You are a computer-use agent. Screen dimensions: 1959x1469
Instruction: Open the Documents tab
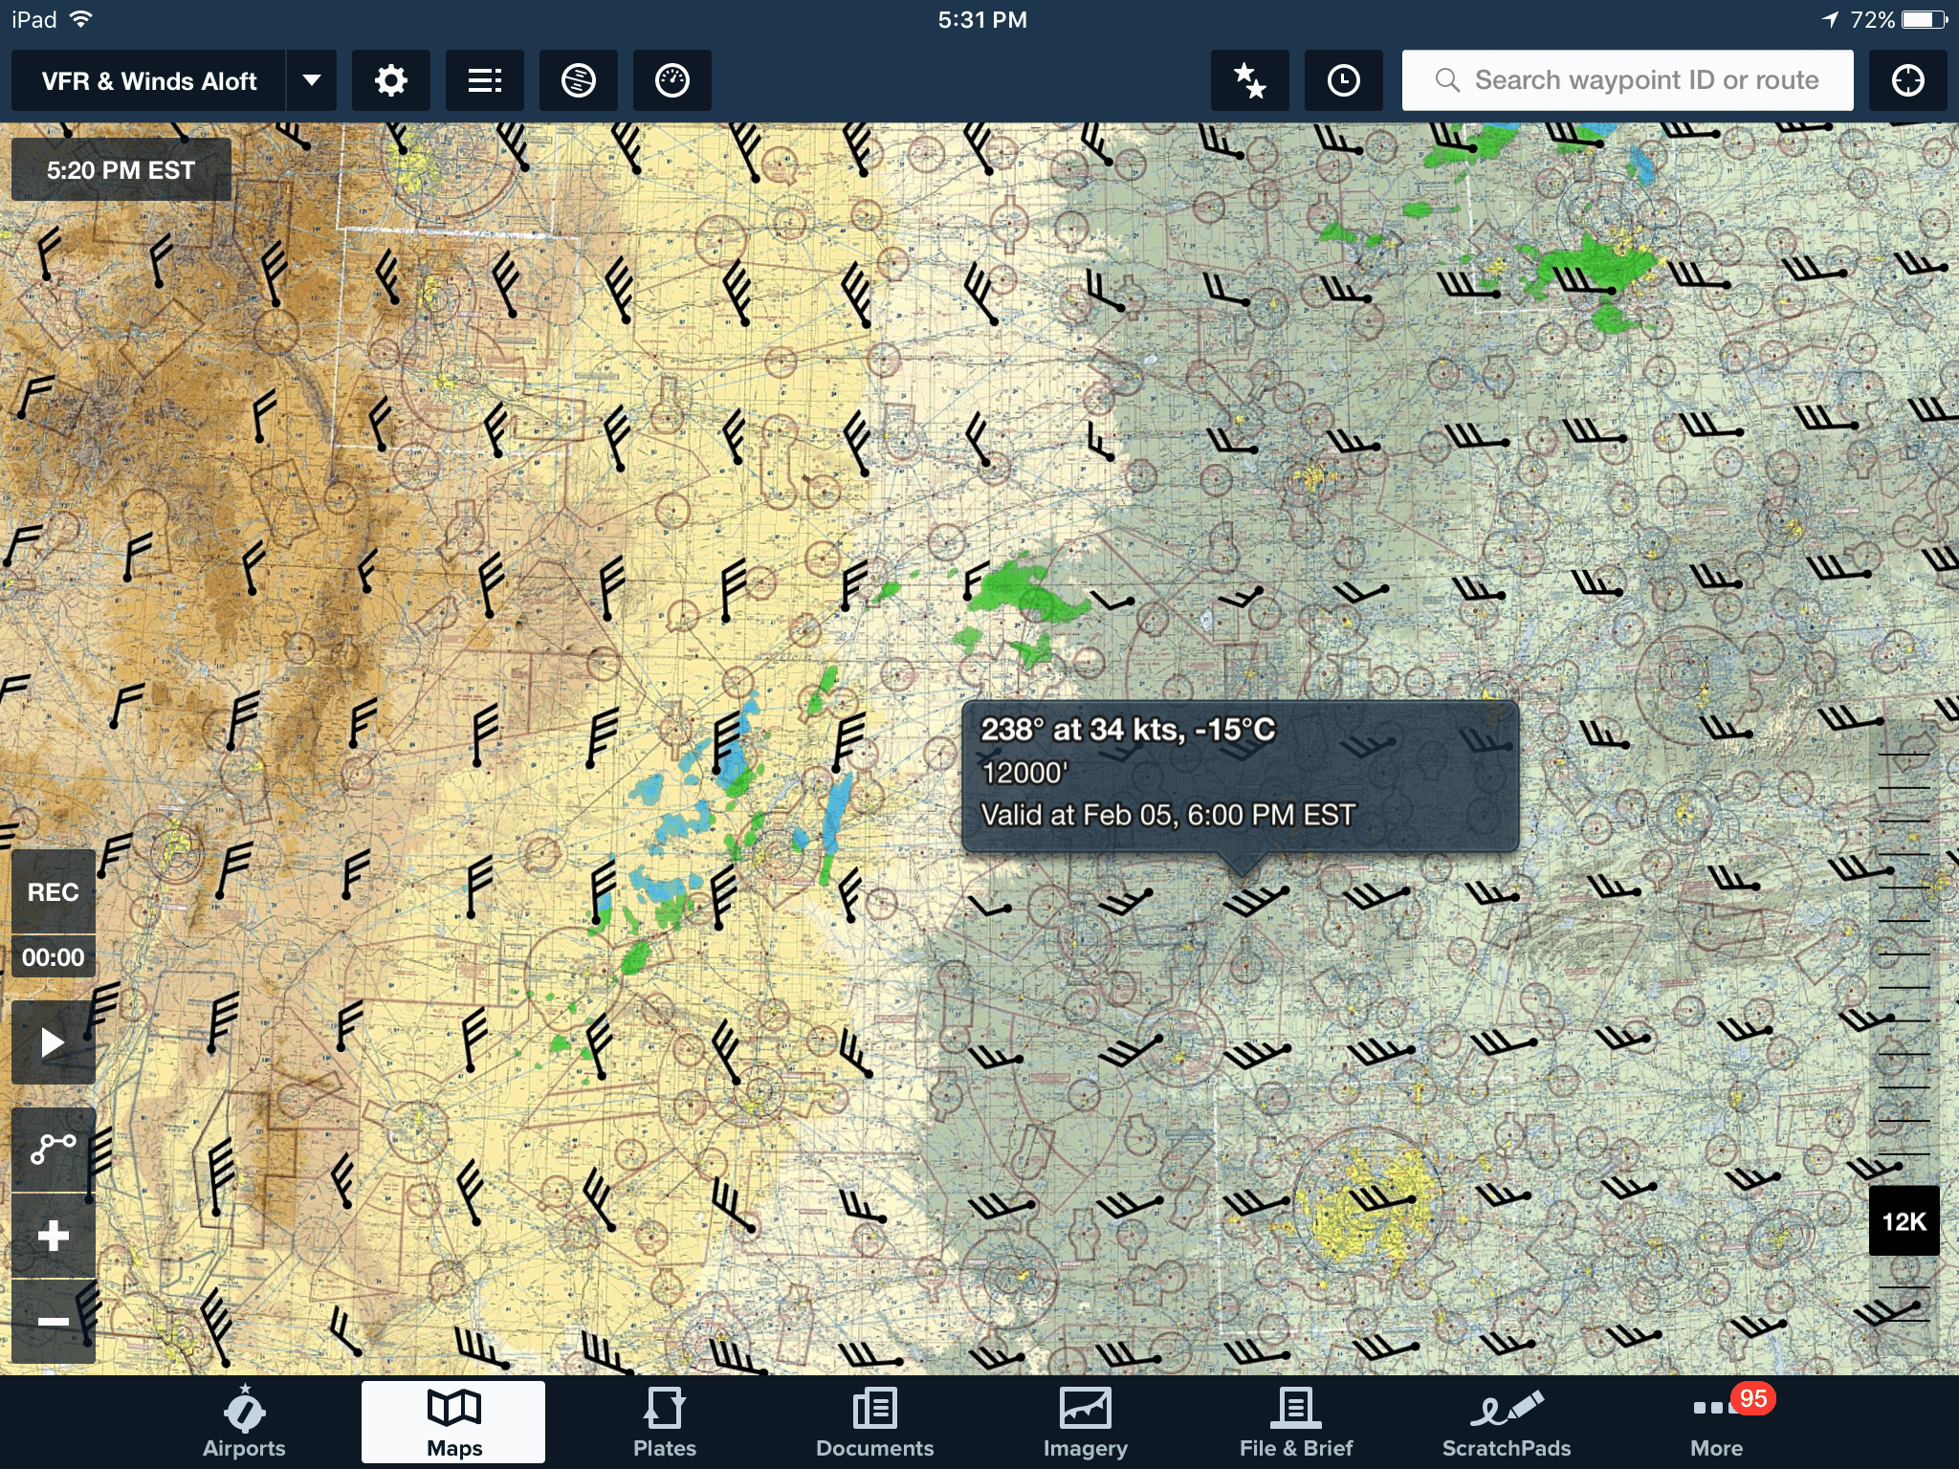pyautogui.click(x=874, y=1423)
